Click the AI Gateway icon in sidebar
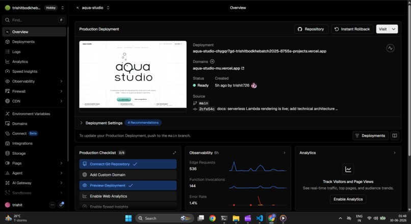 (7, 183)
